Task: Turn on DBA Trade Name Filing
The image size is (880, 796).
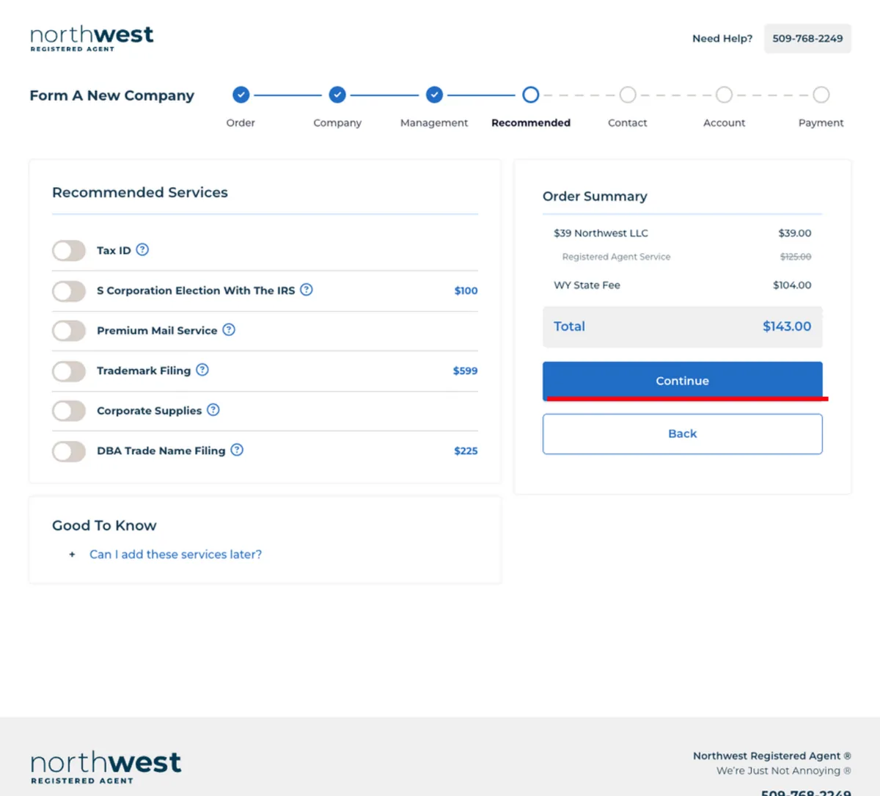Action: [69, 451]
